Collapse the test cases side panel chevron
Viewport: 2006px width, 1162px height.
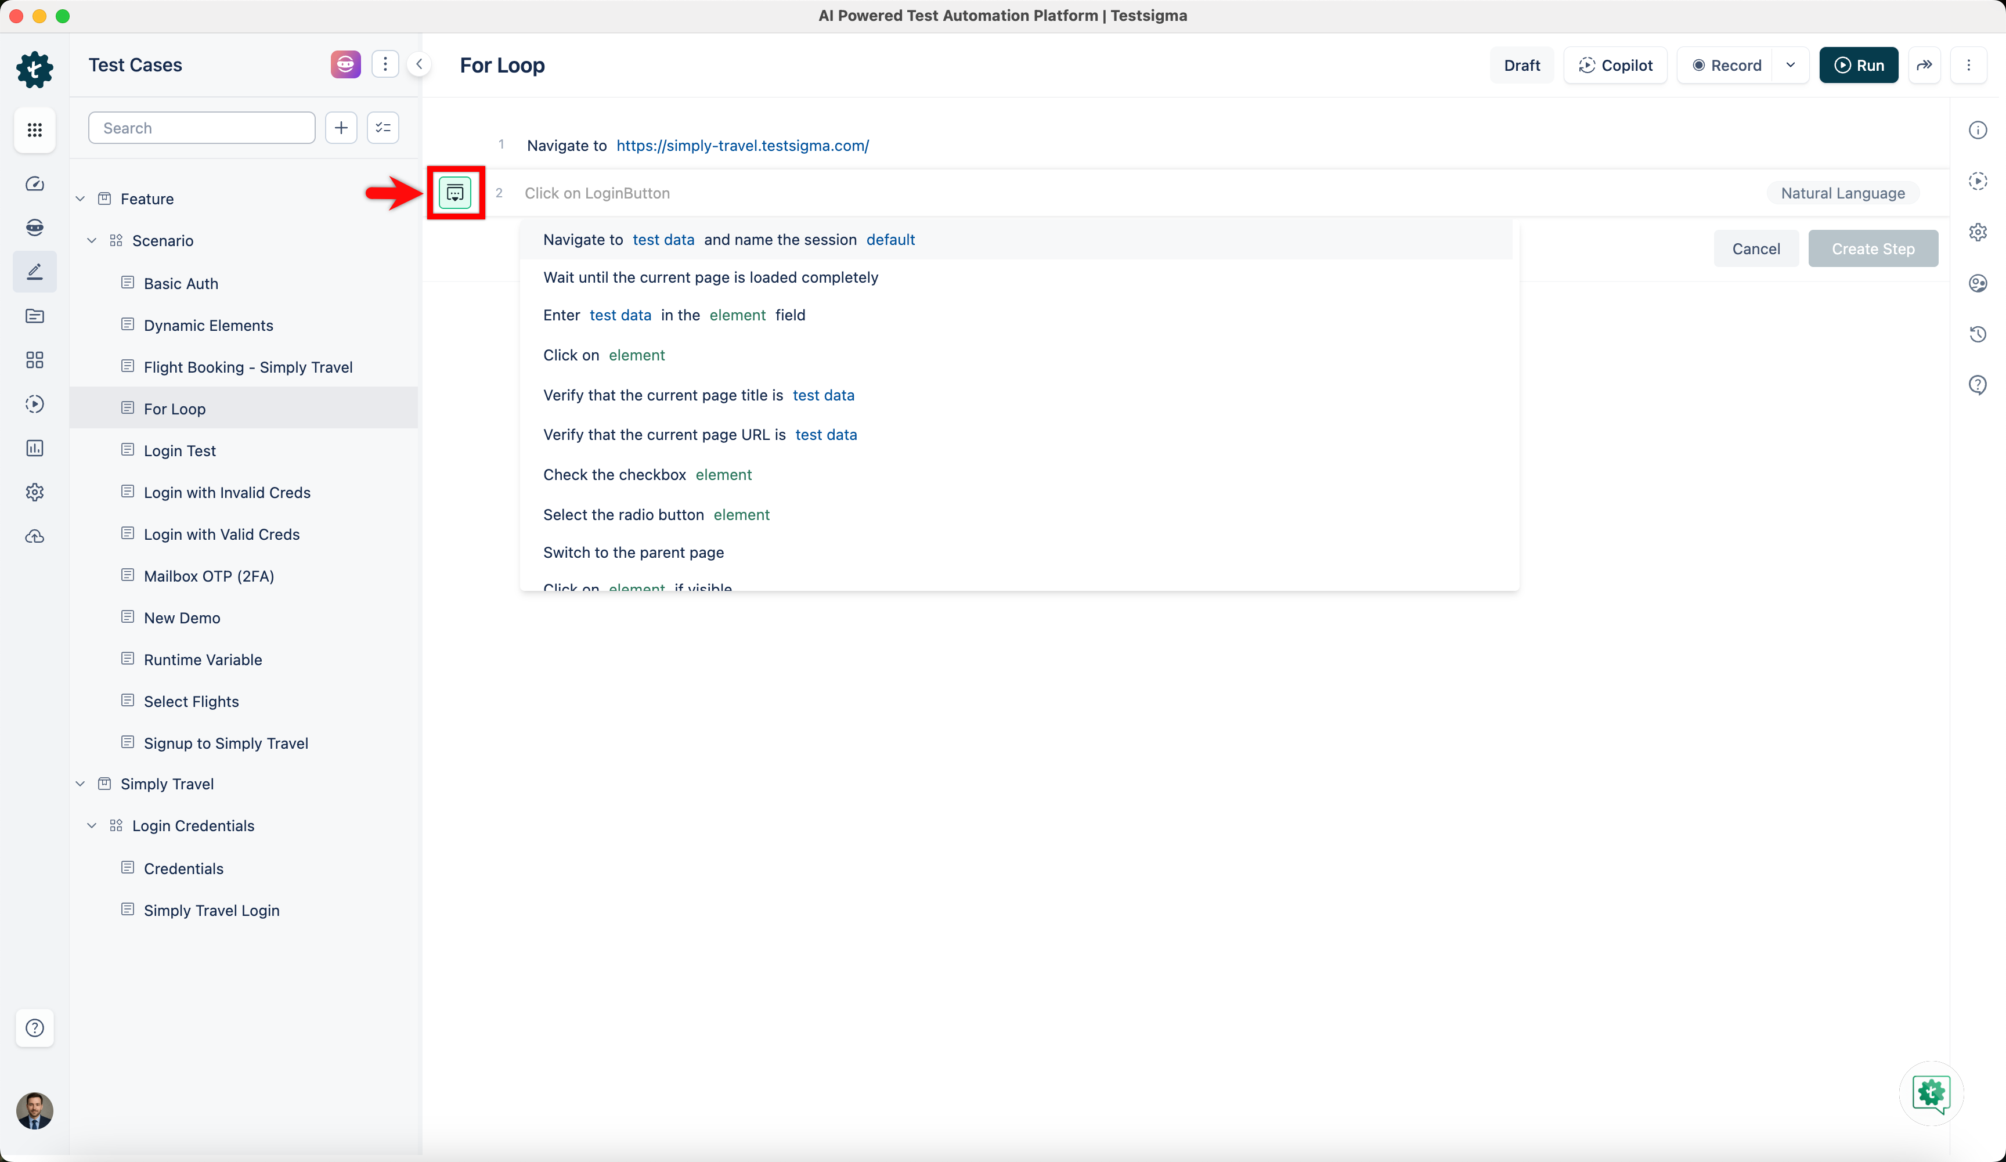coord(418,64)
